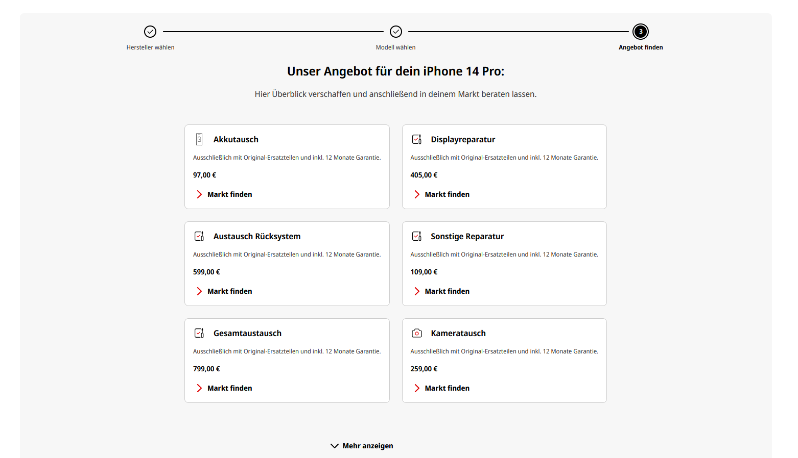Click the Gesamtaustausch card title
Viewport: 798px width, 458px height.
click(x=247, y=333)
